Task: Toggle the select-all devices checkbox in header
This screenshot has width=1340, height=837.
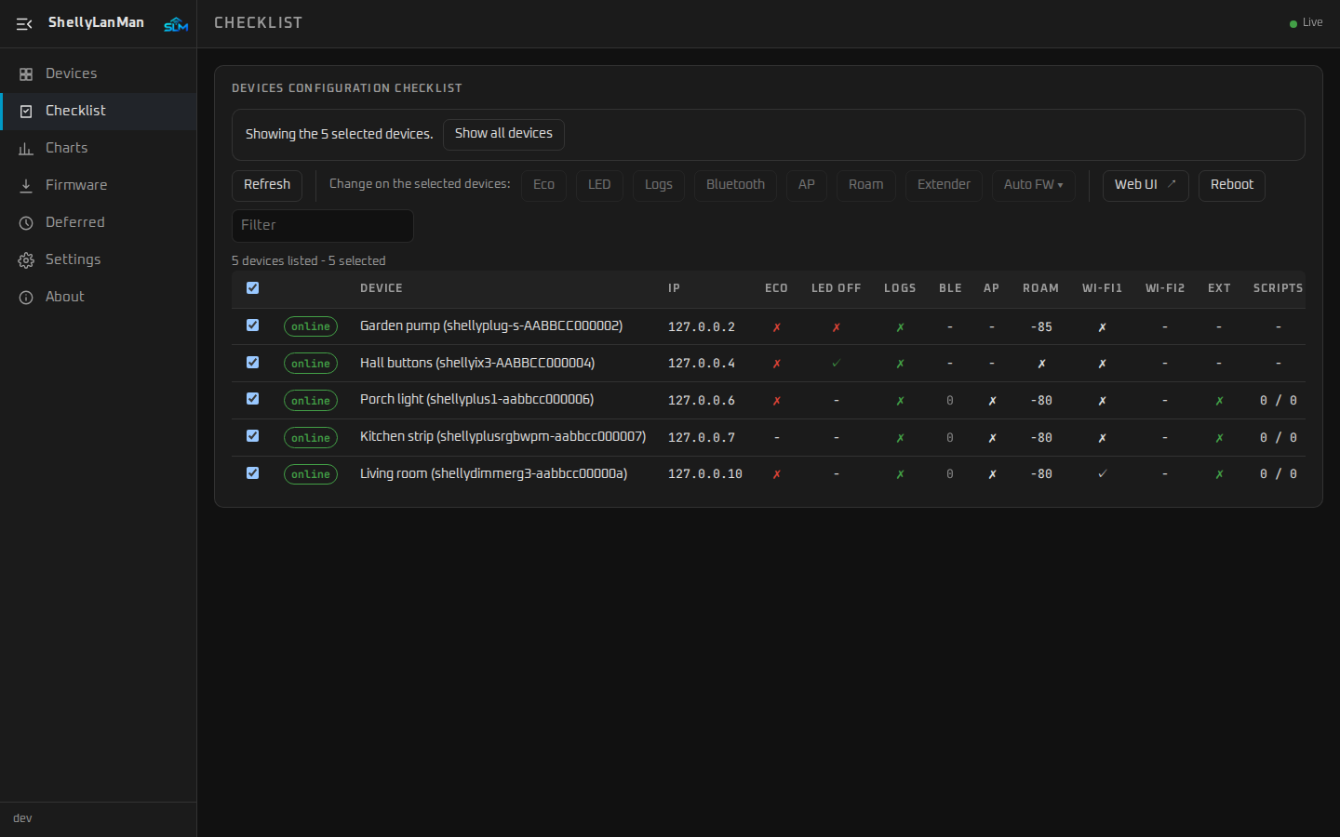Action: [252, 288]
